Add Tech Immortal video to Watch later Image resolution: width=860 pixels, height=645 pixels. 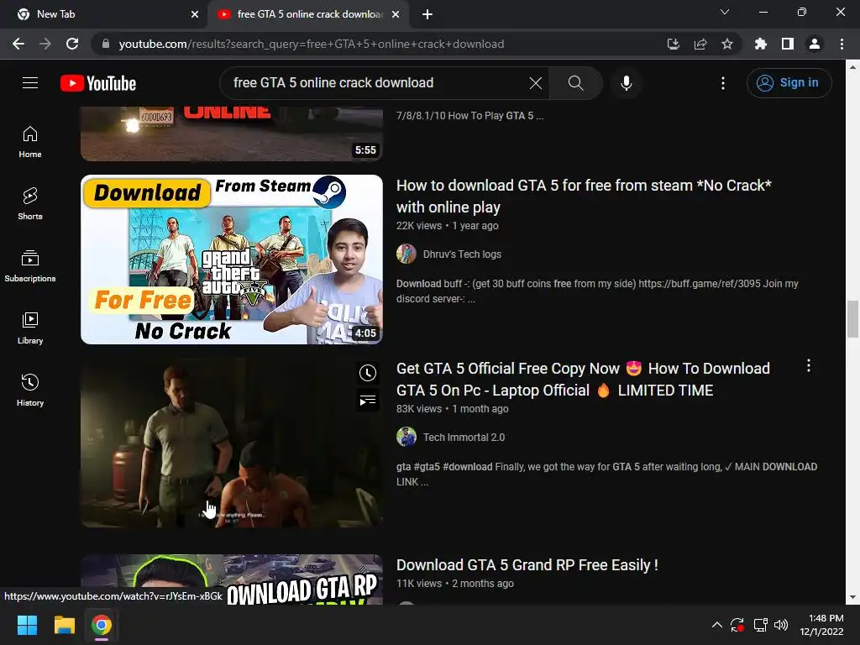368,373
